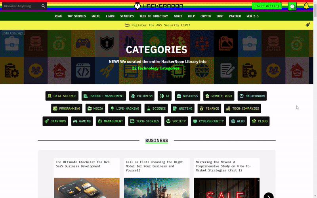This screenshot has height=198, width=317.
Task: Click the castle image thumbnail
Action: tap(157, 188)
